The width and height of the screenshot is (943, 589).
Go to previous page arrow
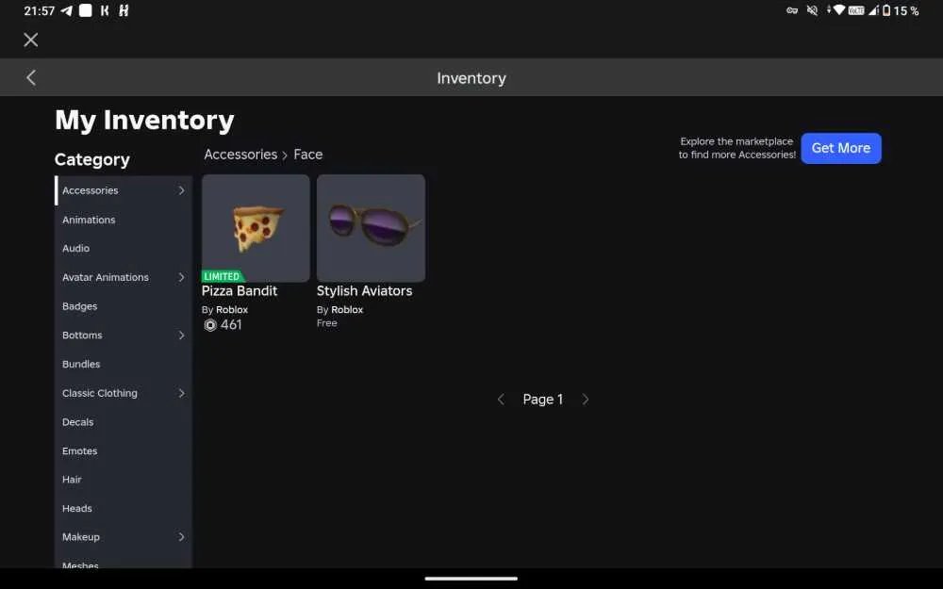(501, 399)
